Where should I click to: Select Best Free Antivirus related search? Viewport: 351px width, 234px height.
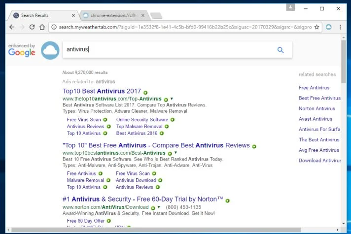[x=319, y=98]
